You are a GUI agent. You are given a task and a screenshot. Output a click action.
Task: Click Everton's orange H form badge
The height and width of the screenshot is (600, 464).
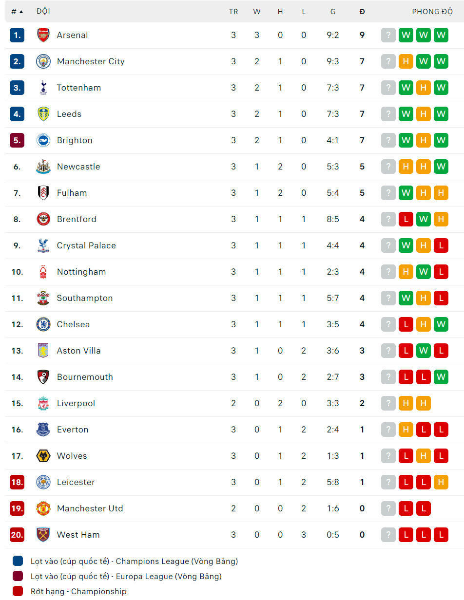(406, 430)
